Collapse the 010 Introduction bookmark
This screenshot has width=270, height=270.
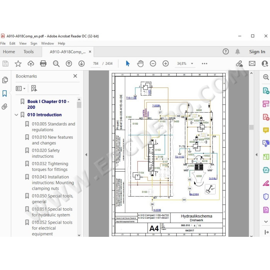coord(16,115)
